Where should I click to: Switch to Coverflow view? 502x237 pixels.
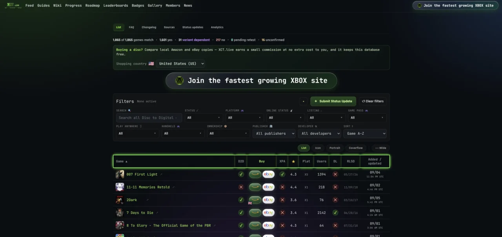(356, 148)
